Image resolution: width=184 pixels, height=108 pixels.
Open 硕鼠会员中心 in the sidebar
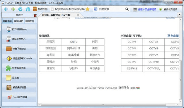coord(19,39)
